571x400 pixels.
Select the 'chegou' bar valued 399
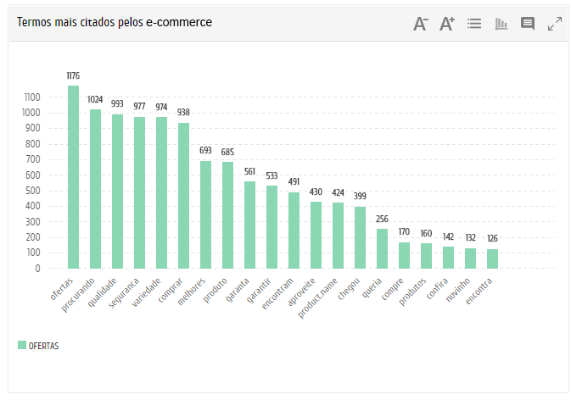pos(360,237)
